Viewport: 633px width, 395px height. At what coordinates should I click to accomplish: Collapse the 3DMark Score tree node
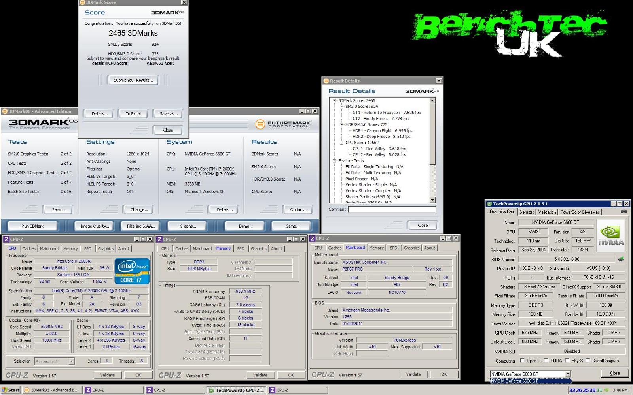click(334, 100)
